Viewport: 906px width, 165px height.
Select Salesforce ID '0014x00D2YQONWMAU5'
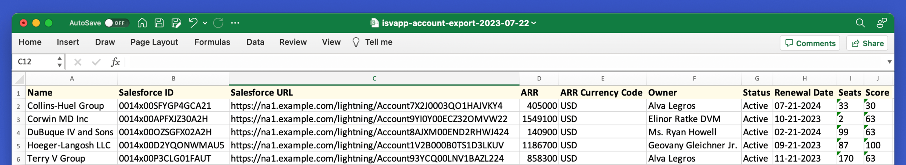tap(173, 145)
